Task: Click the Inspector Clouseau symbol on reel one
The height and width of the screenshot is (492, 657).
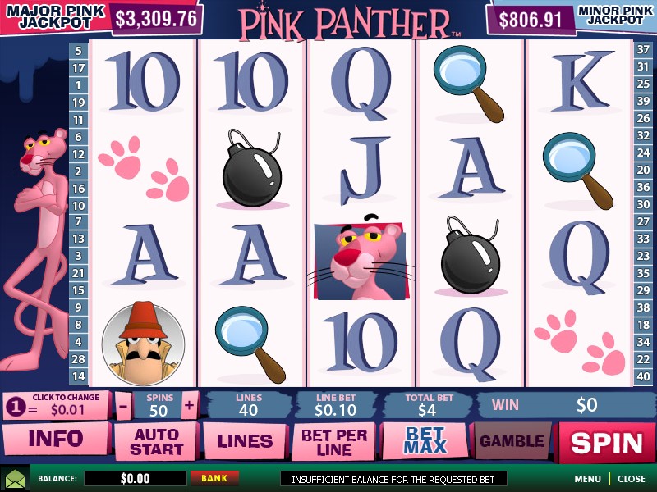Action: coord(143,344)
